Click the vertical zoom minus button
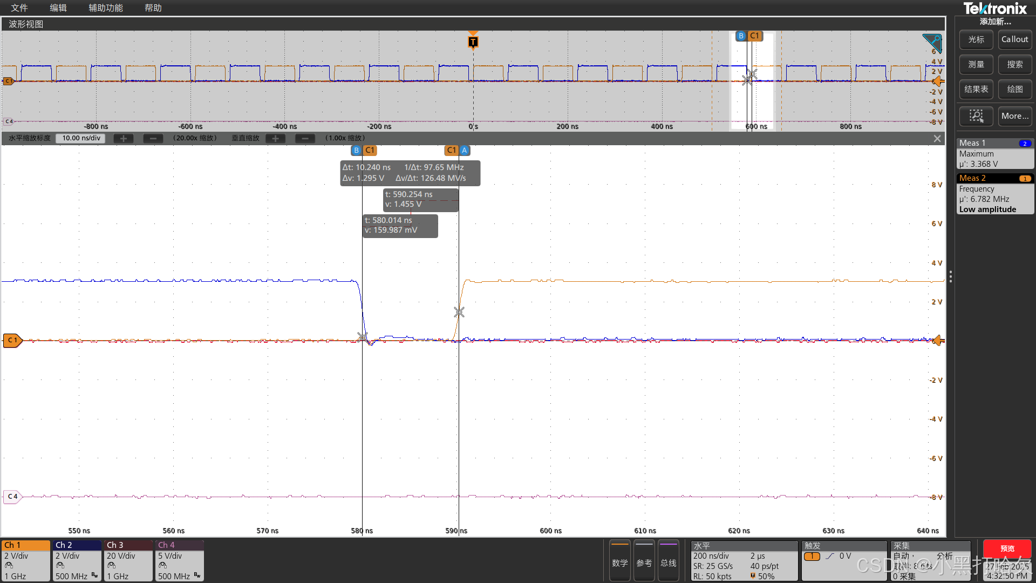The width and height of the screenshot is (1036, 583). coord(305,138)
